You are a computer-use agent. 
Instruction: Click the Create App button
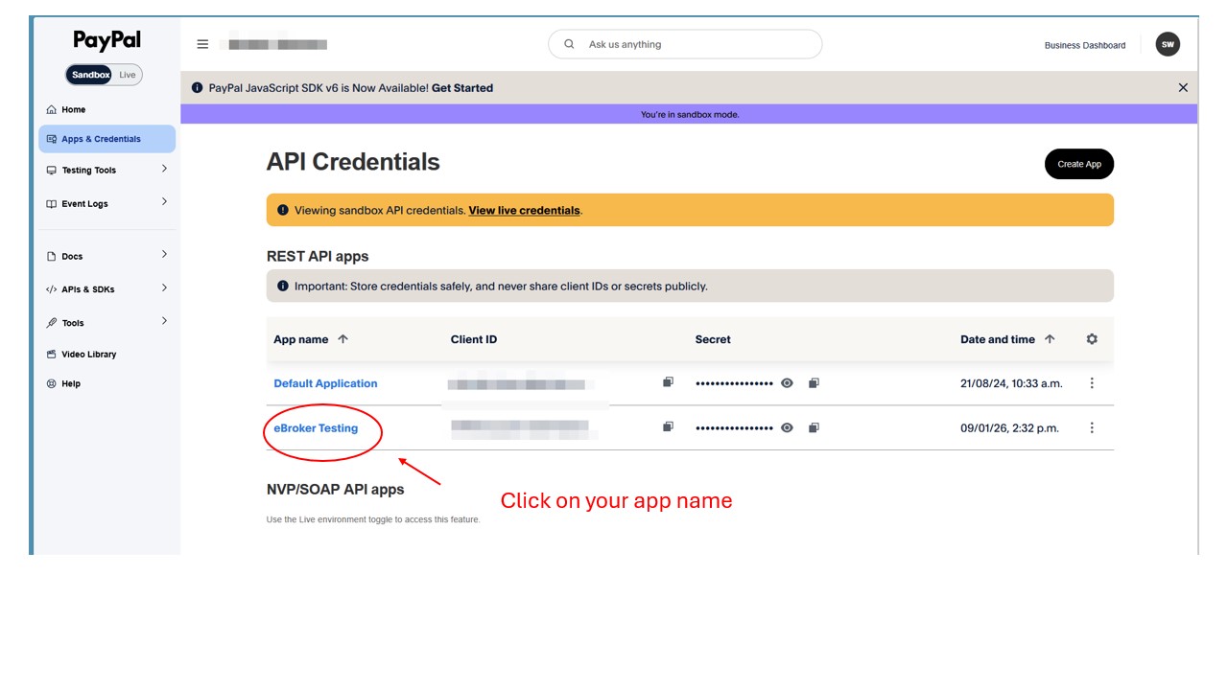(1079, 164)
